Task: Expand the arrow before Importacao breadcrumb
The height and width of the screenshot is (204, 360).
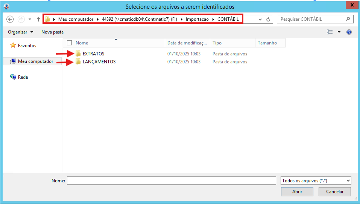Action: [181, 19]
